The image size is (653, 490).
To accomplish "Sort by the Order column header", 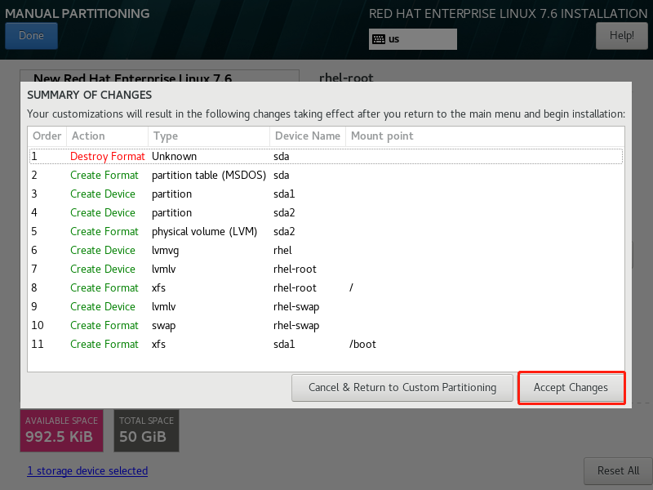I will point(47,136).
